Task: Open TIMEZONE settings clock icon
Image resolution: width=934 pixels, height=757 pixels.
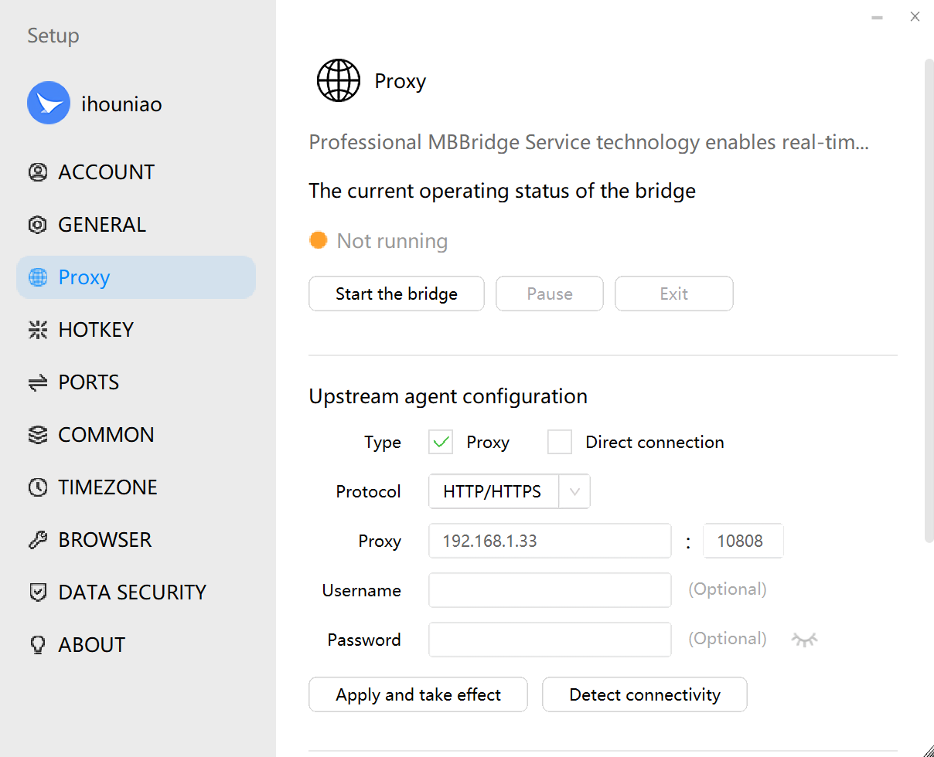Action: (37, 487)
